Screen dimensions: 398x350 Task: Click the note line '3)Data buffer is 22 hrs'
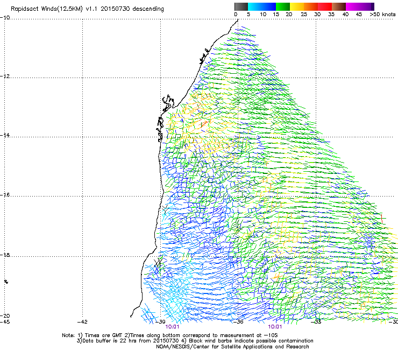coord(195,341)
